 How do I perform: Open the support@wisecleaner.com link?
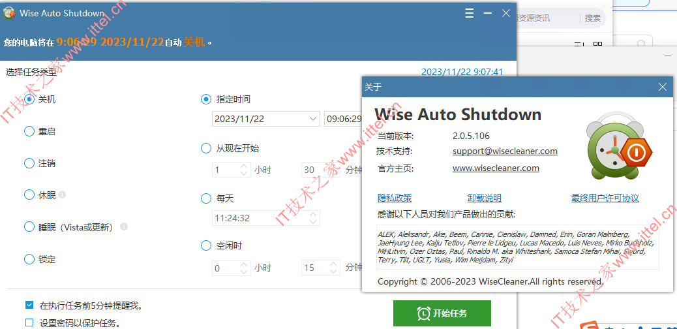click(x=505, y=151)
